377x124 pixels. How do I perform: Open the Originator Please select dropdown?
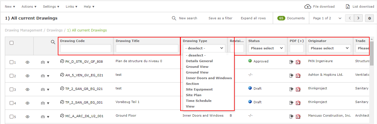tap(330, 49)
